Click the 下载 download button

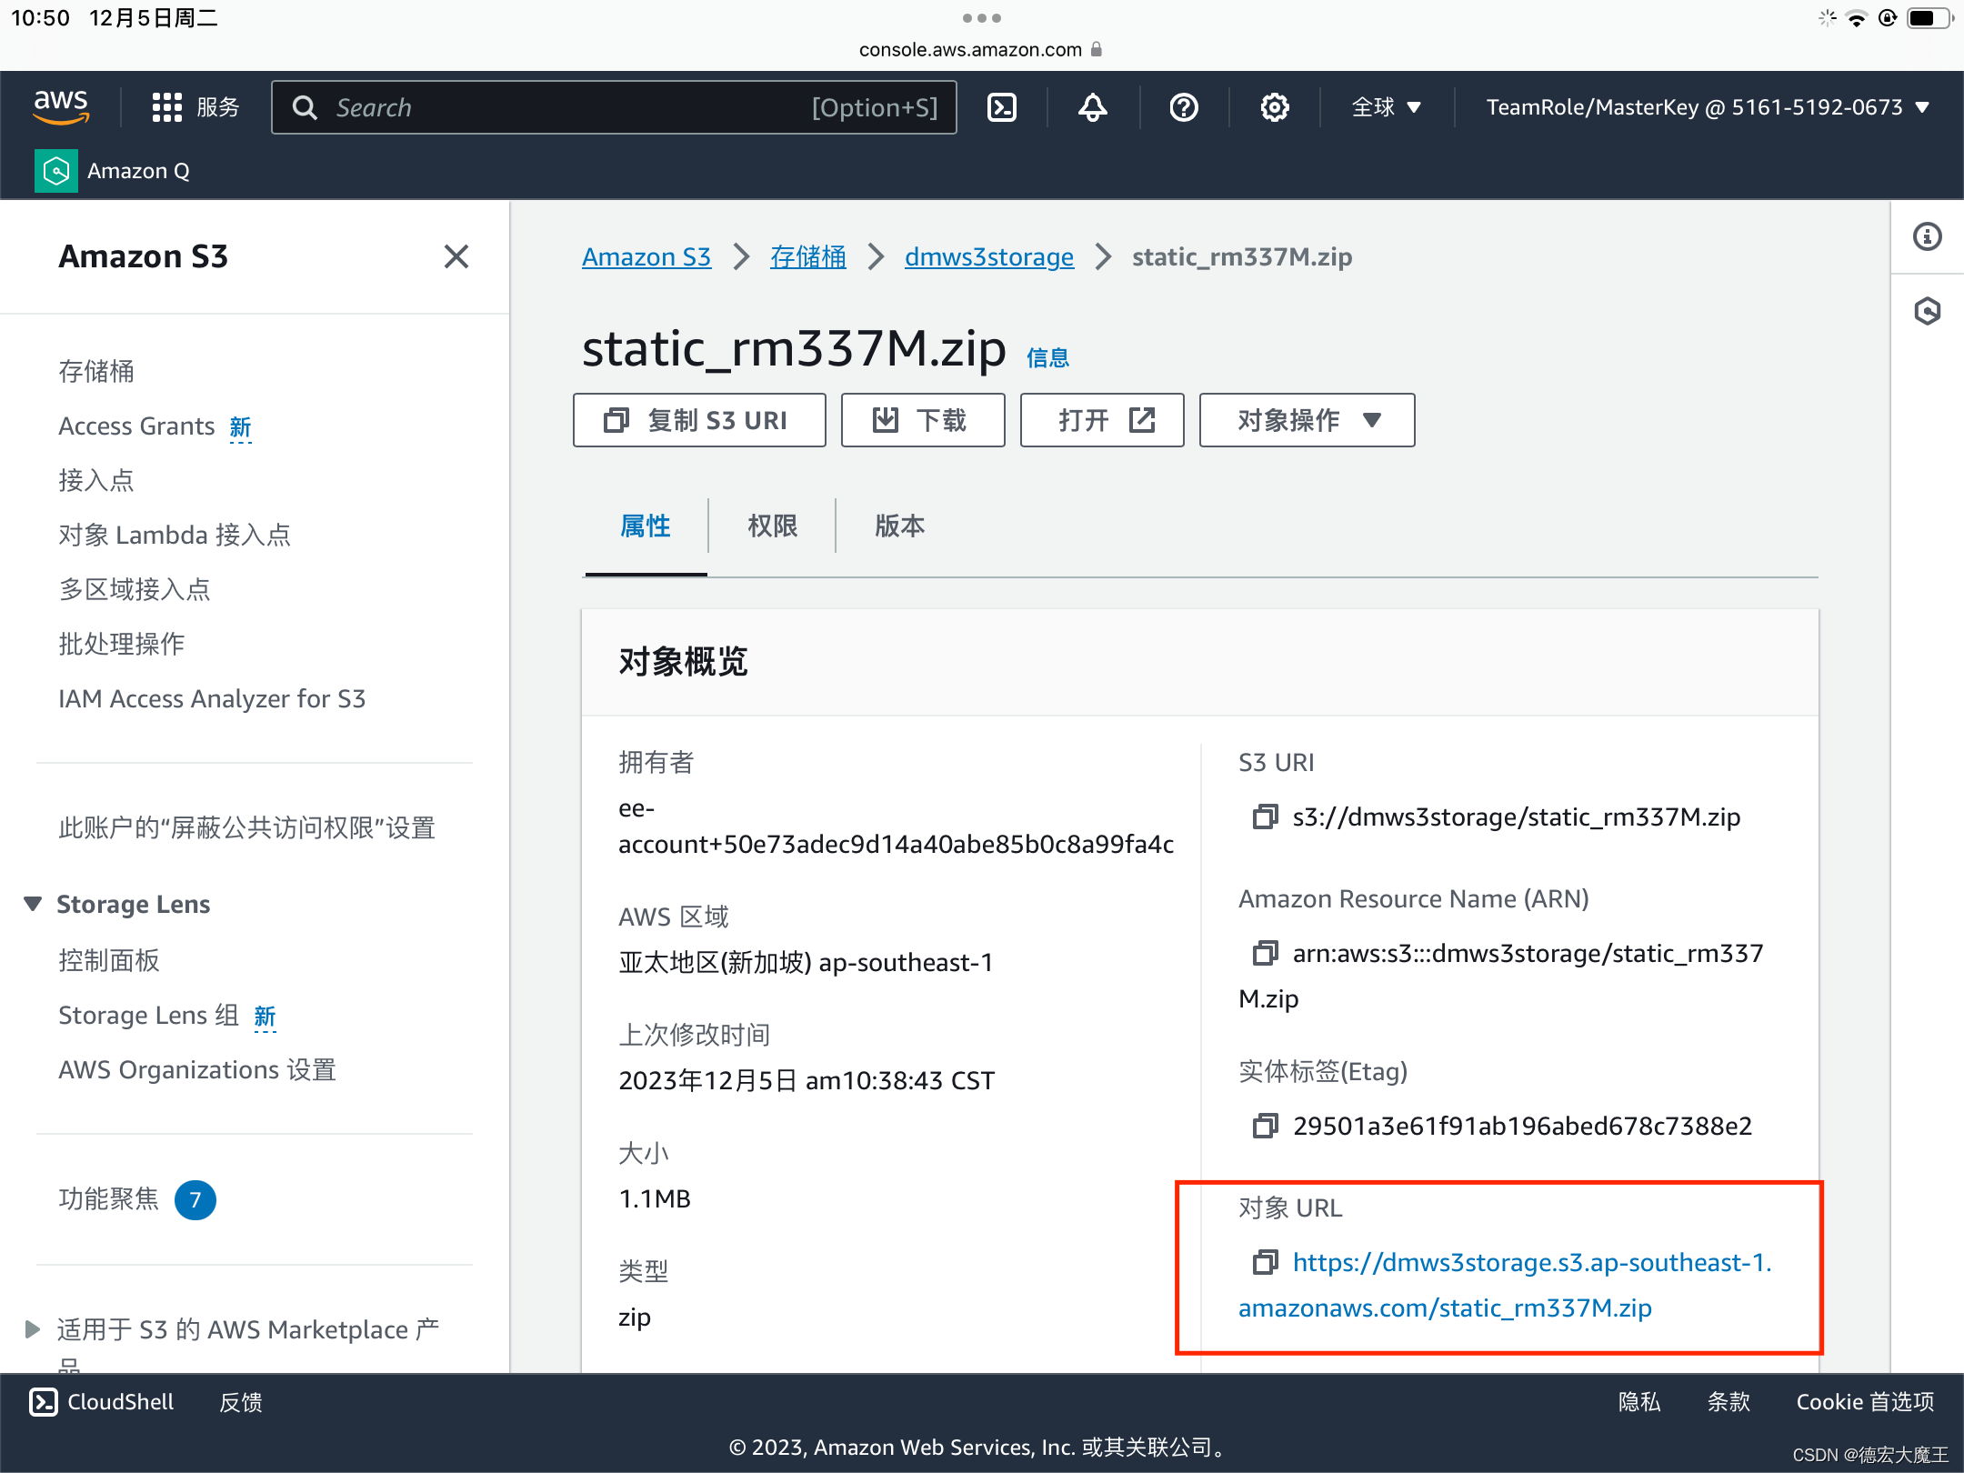click(923, 420)
